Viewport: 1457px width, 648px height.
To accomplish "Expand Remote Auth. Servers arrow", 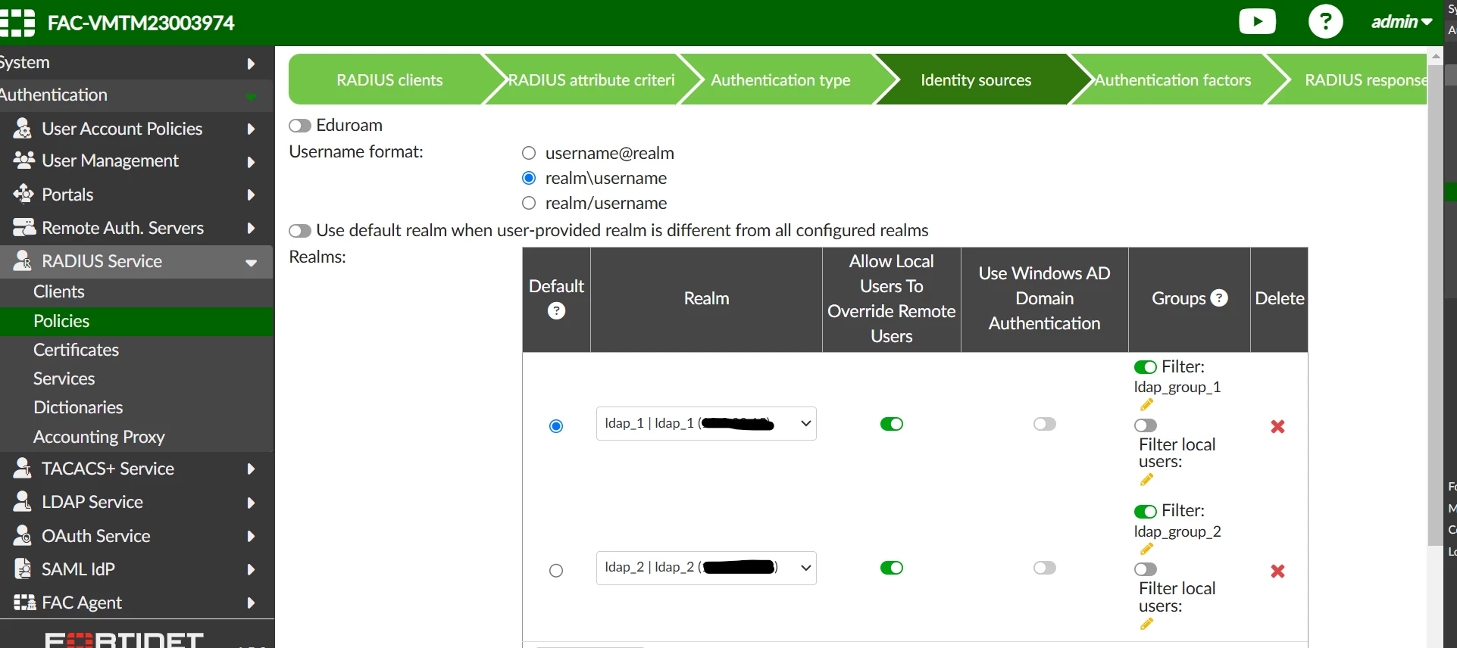I will pyautogui.click(x=251, y=229).
